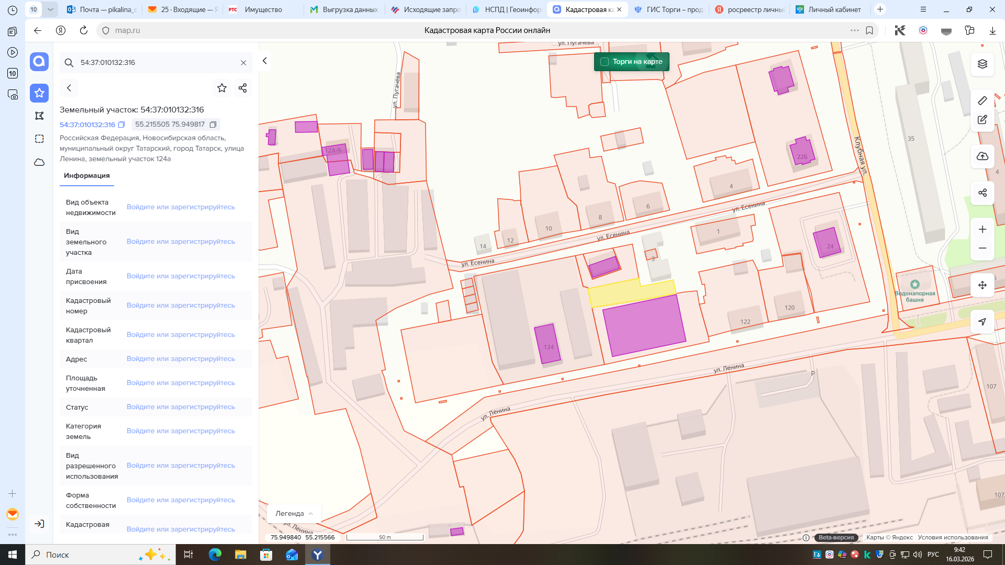Click the cadastral number search field

[x=157, y=63]
